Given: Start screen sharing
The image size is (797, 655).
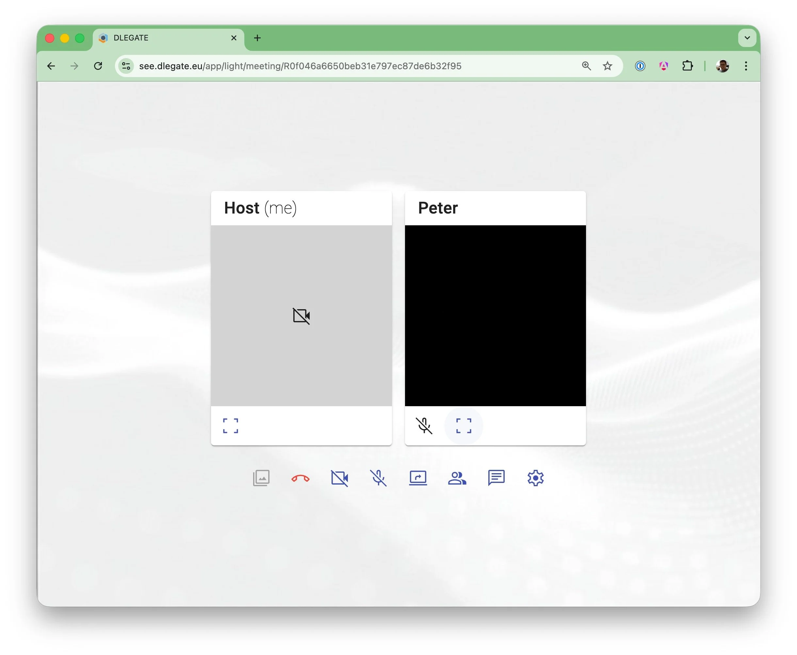Looking at the screenshot, I should [418, 478].
